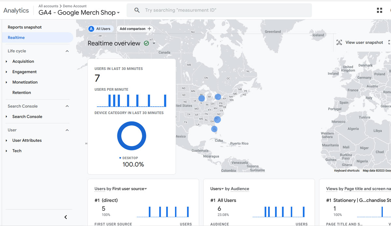Click the Puerto Rico label on the map

tap(239, 143)
